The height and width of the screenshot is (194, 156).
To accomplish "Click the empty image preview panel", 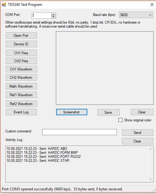I will (x=105, y=68).
